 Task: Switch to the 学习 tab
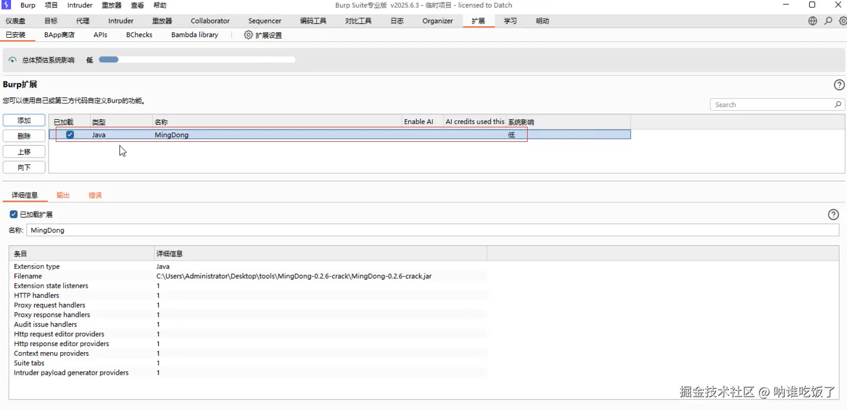[x=511, y=21]
